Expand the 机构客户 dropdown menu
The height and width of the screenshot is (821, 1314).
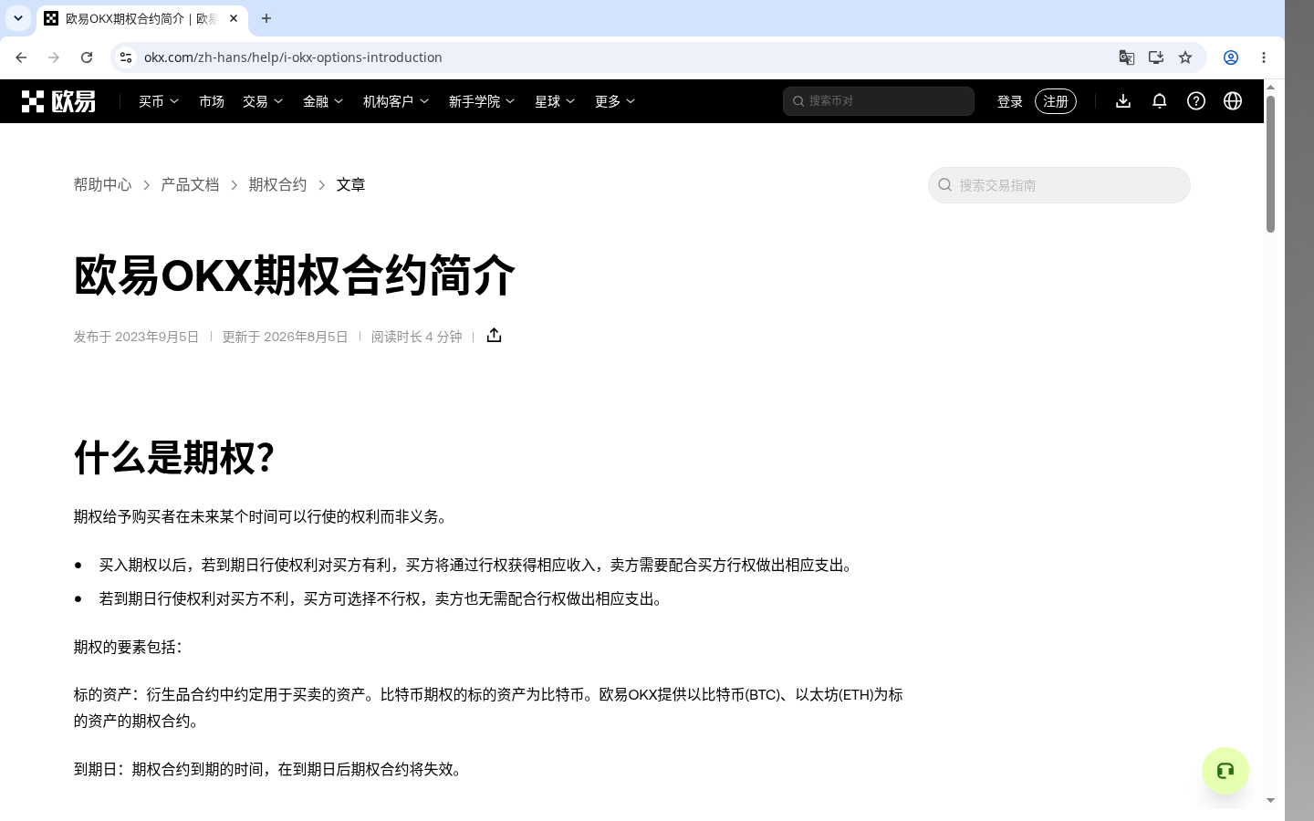pyautogui.click(x=396, y=101)
